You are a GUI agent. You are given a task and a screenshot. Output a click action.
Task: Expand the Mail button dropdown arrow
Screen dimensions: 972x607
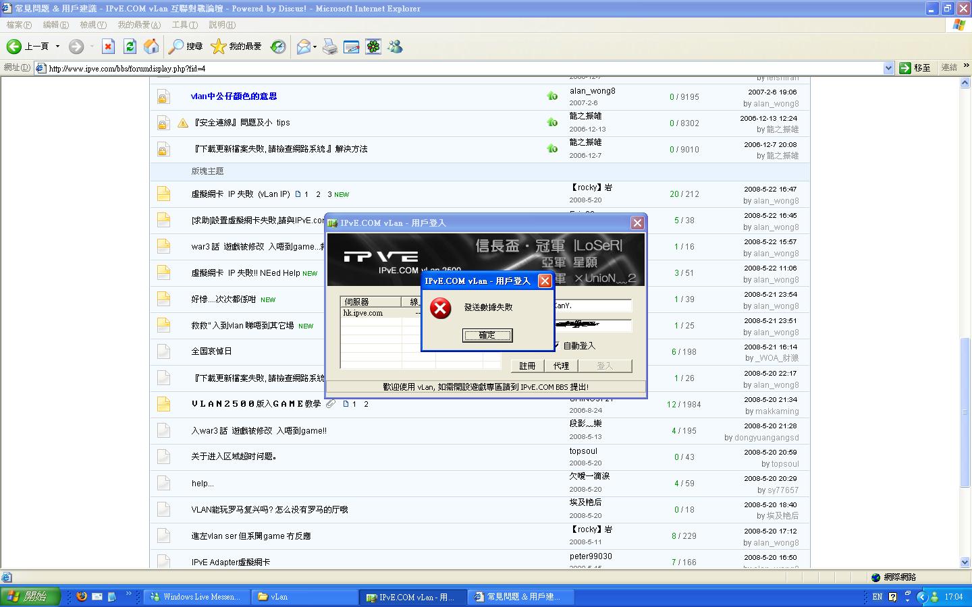[x=315, y=47]
